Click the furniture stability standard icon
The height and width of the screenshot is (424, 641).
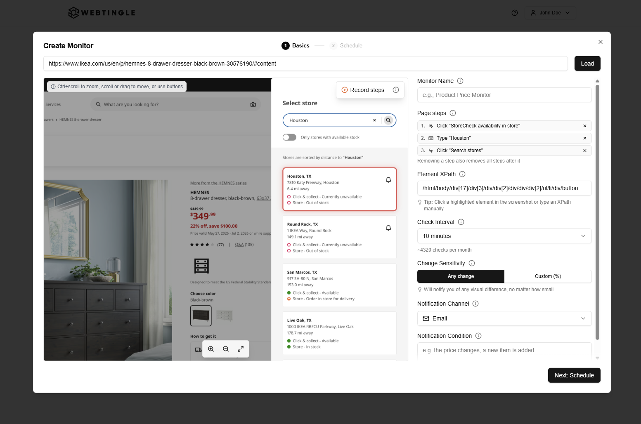point(201,266)
